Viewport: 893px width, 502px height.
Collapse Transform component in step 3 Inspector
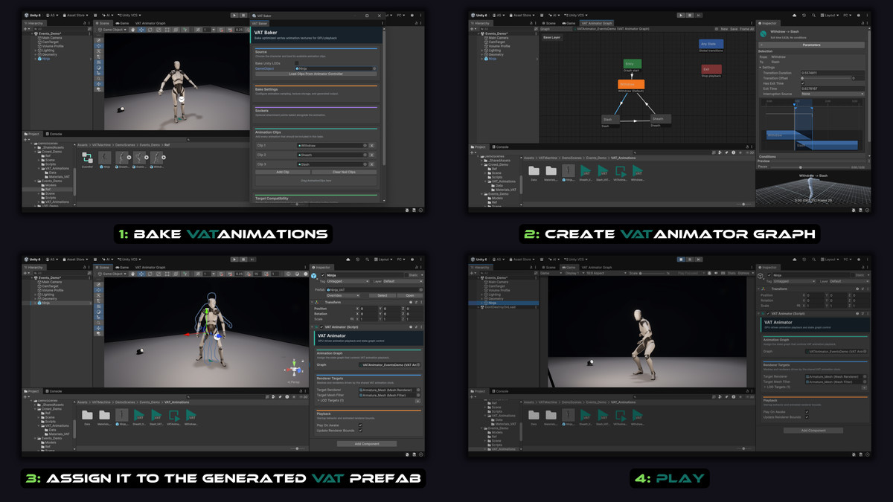click(x=312, y=302)
